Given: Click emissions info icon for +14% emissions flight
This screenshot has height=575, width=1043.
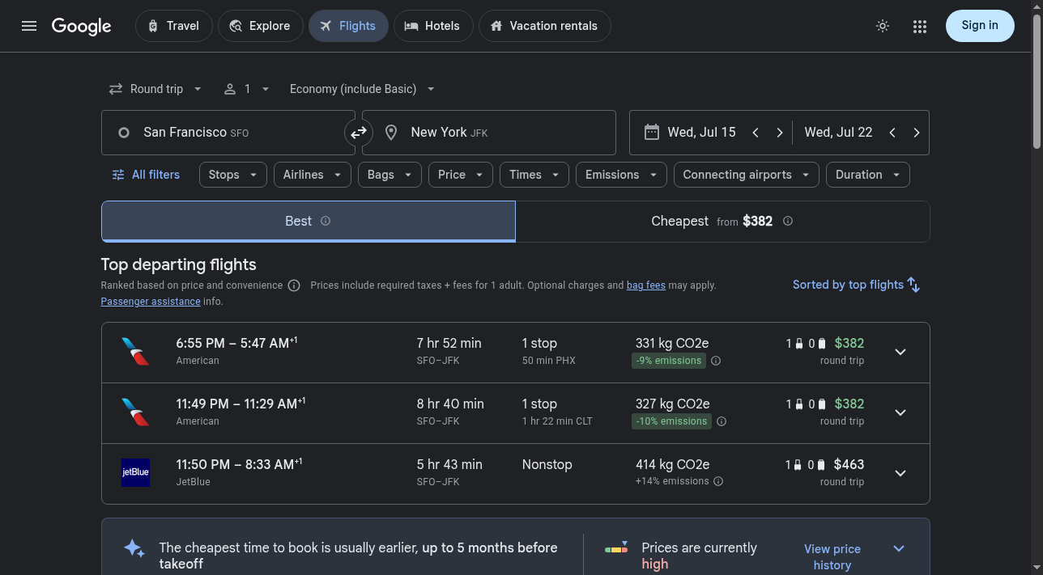Looking at the screenshot, I should coord(718,481).
